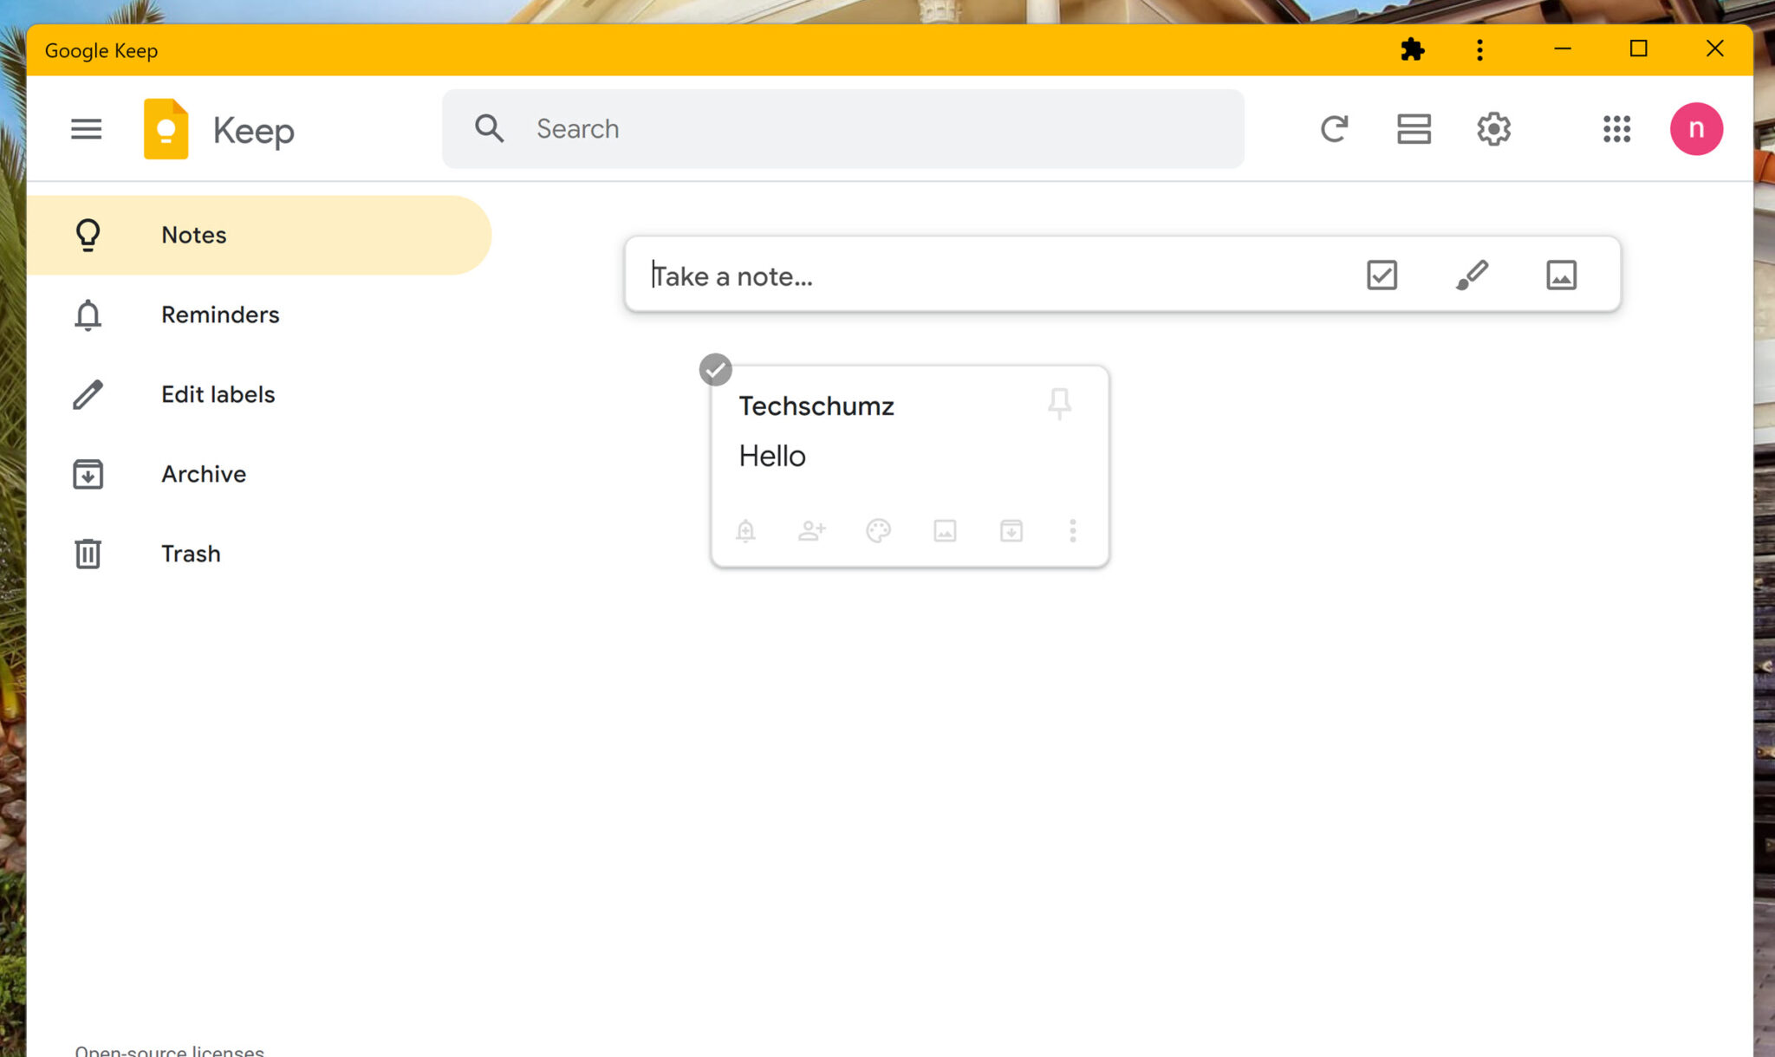
Task: Open the Edit labels page
Action: (x=217, y=394)
